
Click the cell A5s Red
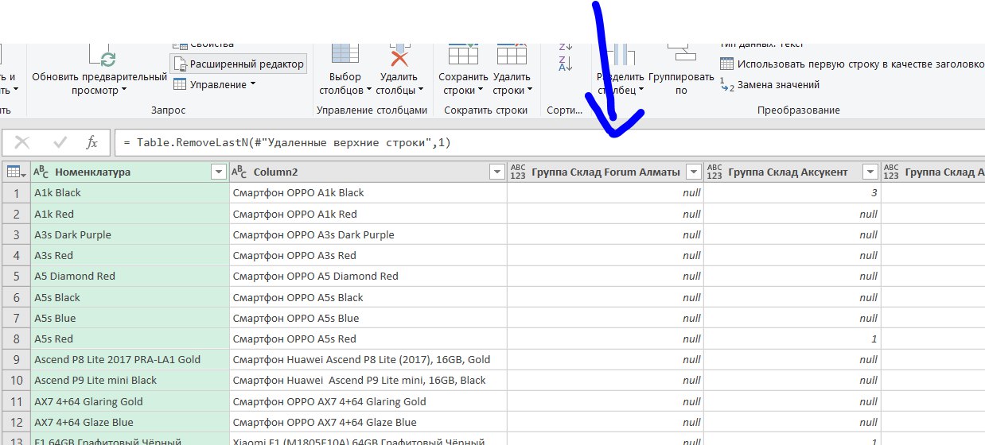point(130,339)
